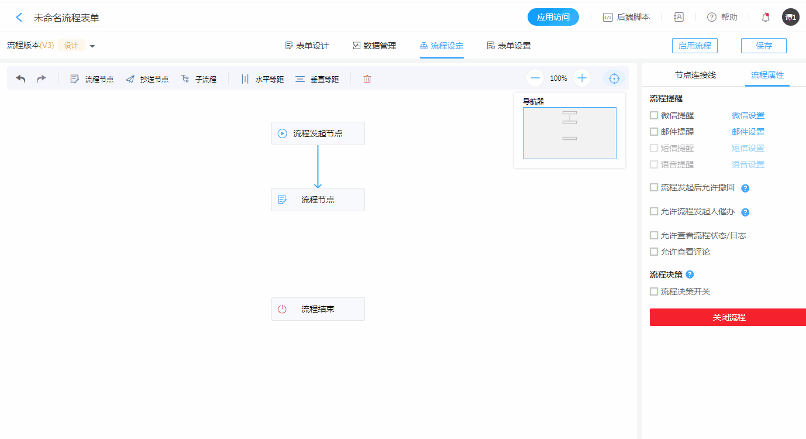Click the locate/center canvas target icon
806x439 pixels.
click(x=614, y=78)
